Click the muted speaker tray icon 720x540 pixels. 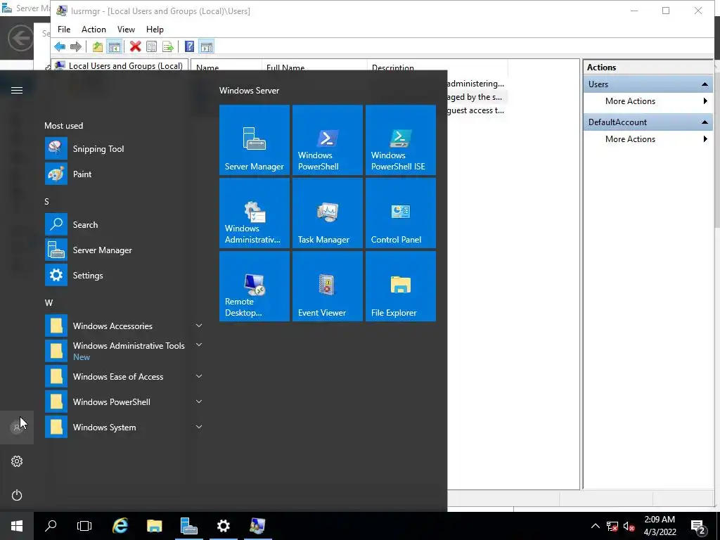tap(629, 526)
